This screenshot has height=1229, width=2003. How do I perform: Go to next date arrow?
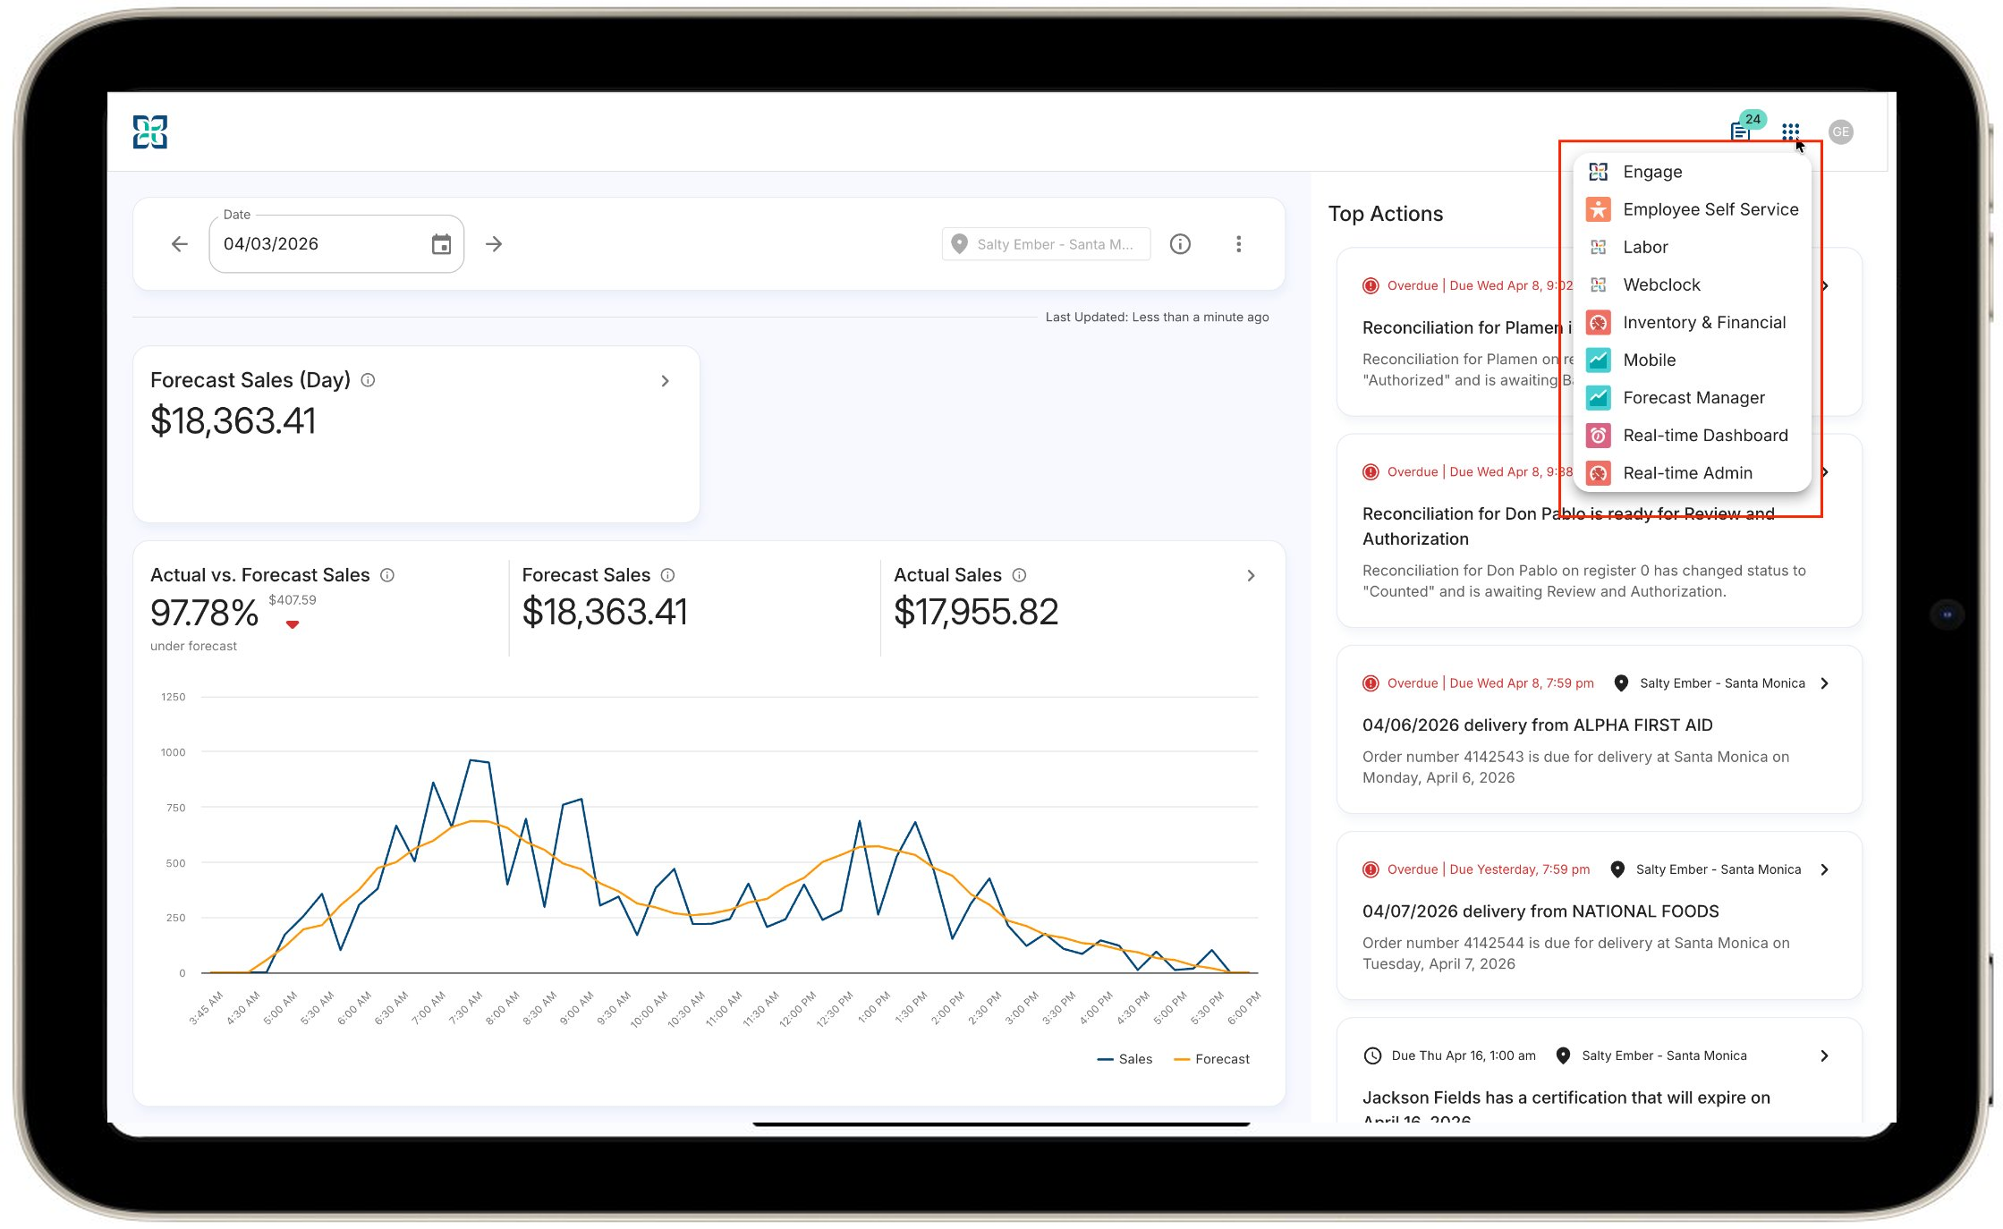pos(494,244)
